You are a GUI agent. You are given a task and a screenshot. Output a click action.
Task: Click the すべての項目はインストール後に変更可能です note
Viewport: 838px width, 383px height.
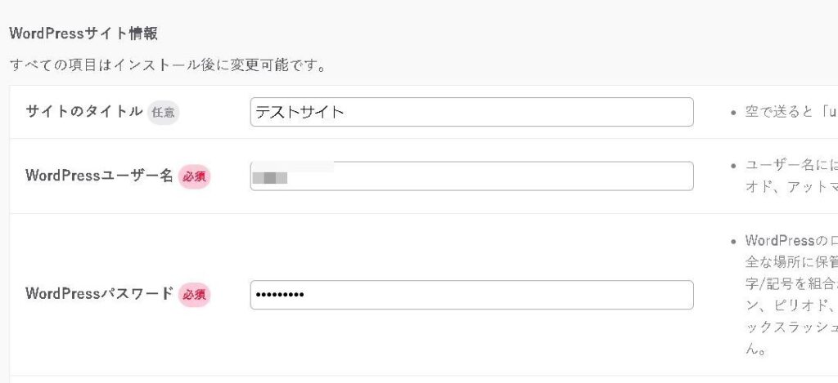point(168,65)
